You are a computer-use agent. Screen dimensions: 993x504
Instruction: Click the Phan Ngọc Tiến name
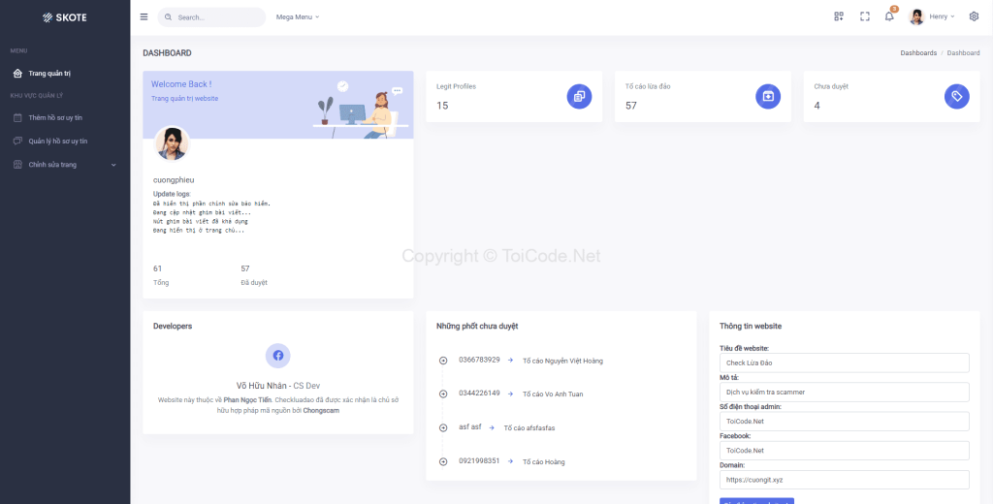(x=247, y=400)
